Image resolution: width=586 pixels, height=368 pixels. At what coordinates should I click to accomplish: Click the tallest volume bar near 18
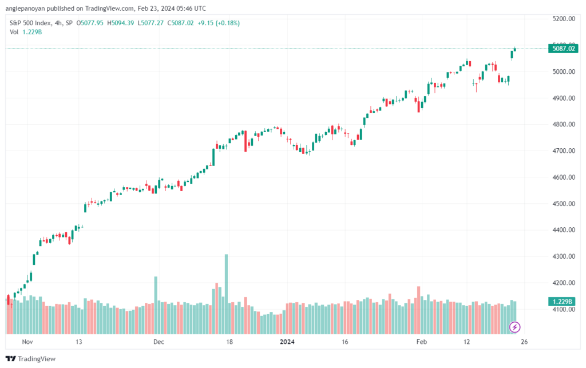click(x=226, y=294)
